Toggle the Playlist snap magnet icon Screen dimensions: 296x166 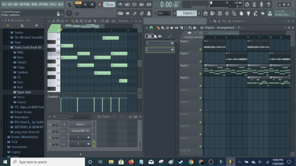click(x=151, y=28)
